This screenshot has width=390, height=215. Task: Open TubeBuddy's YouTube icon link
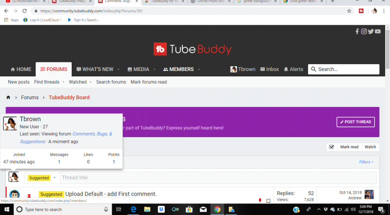378,32
